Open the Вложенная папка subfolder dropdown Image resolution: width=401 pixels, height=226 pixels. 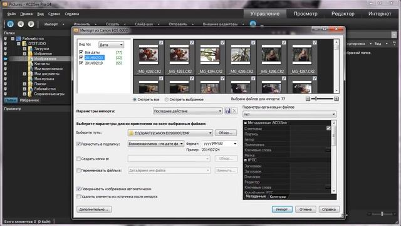pos(155,144)
